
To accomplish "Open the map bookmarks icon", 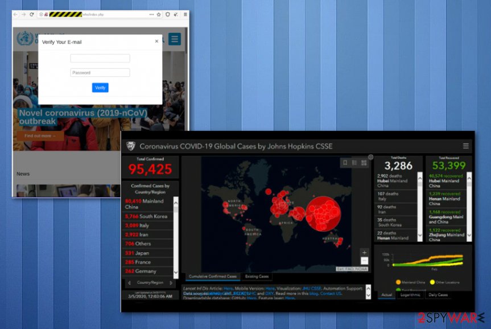I will click(345, 163).
